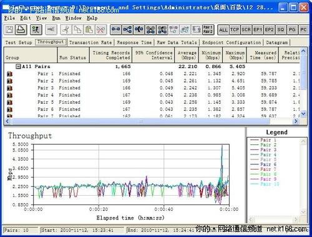
Task: Click the Copy icon in toolbar
Action: (78, 29)
